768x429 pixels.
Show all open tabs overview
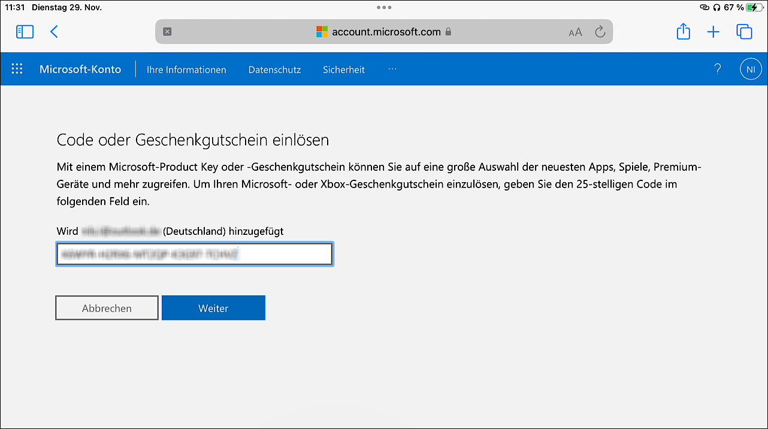tap(744, 32)
